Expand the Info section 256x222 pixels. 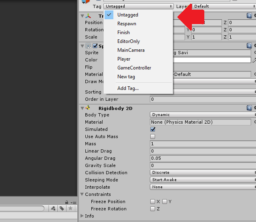coord(82,216)
